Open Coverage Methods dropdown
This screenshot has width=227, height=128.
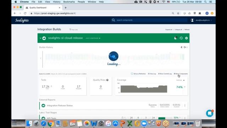point(181,80)
